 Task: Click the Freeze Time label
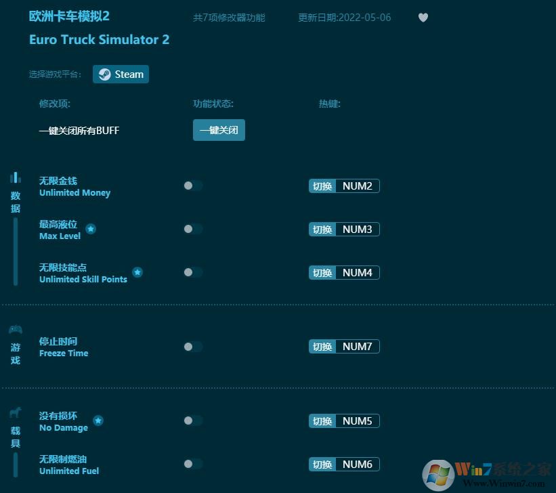click(x=64, y=353)
